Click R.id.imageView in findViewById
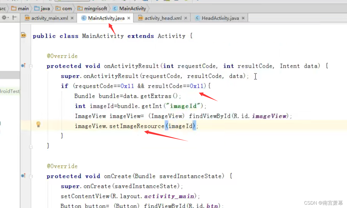The image size is (347, 208). 260,116
